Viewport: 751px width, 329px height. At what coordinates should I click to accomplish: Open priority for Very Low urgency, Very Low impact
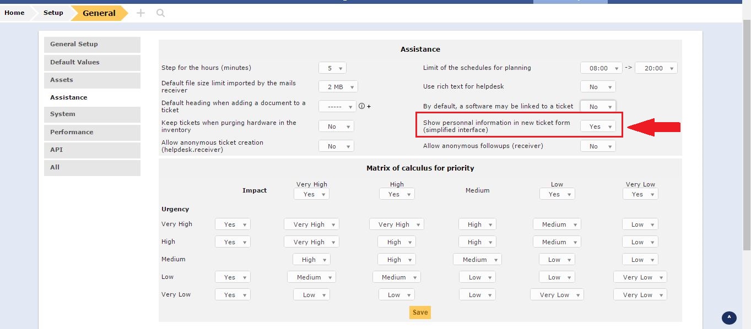[640, 295]
